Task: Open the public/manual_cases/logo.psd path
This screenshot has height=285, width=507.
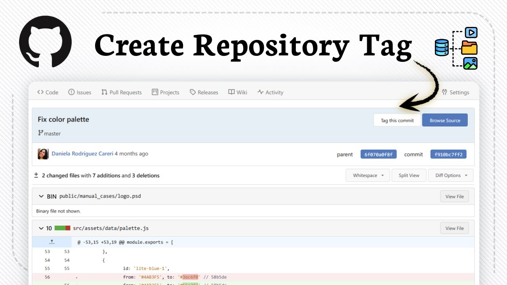Action: [100, 196]
